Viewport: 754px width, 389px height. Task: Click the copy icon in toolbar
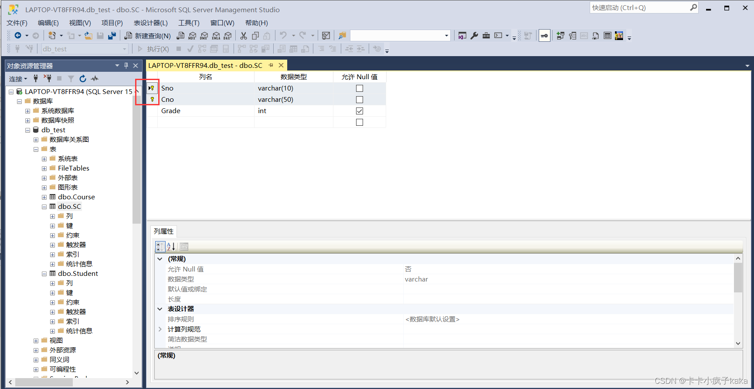[x=255, y=36]
